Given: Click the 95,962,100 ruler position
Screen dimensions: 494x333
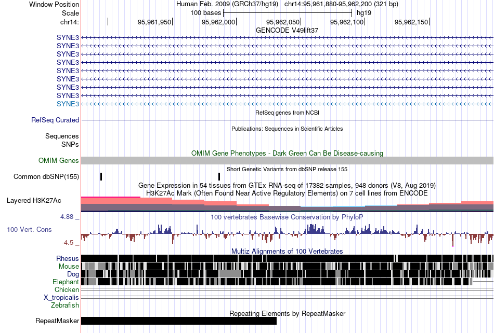Looking at the screenshot, I should pyautogui.click(x=346, y=22).
